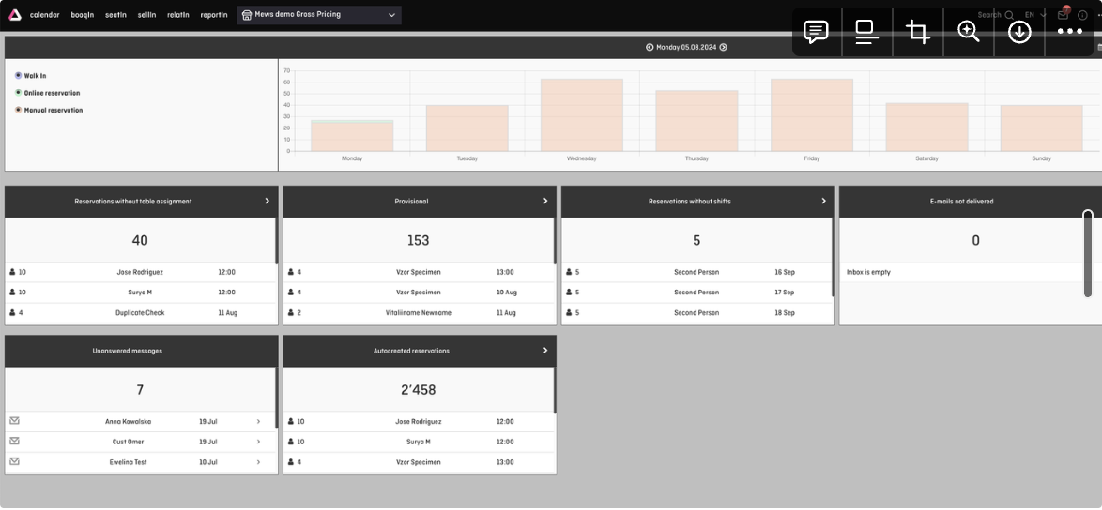1102x510 pixels.
Task: Open Cust Omer message via its chevron
Action: (x=258, y=442)
